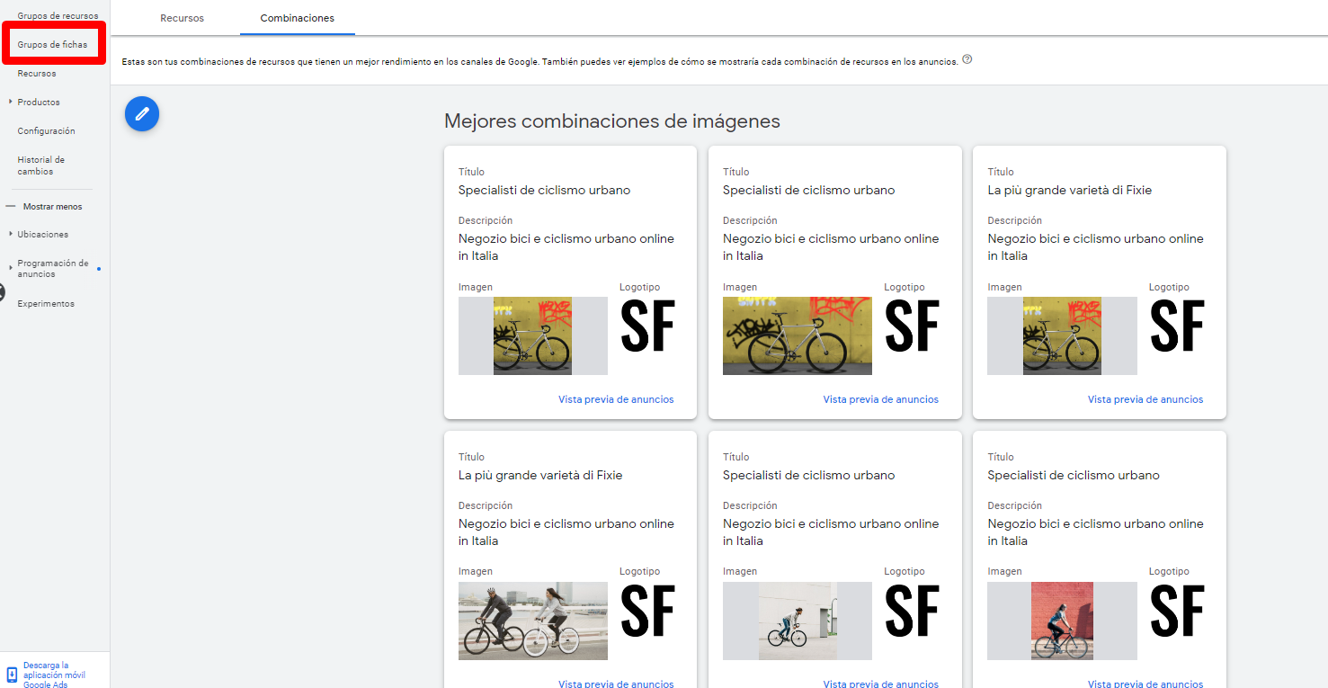The height and width of the screenshot is (688, 1328).
Task: Open Programación de anuncios in sidebar
Action: tap(53, 269)
